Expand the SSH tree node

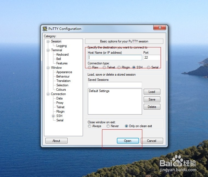(x=53, y=116)
